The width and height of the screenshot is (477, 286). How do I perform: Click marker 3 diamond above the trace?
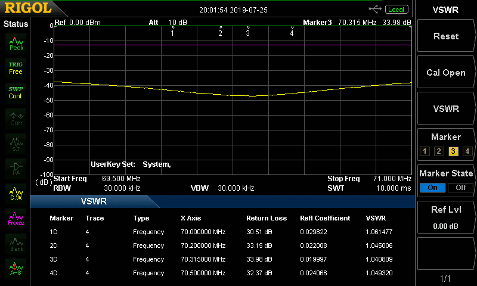click(248, 27)
